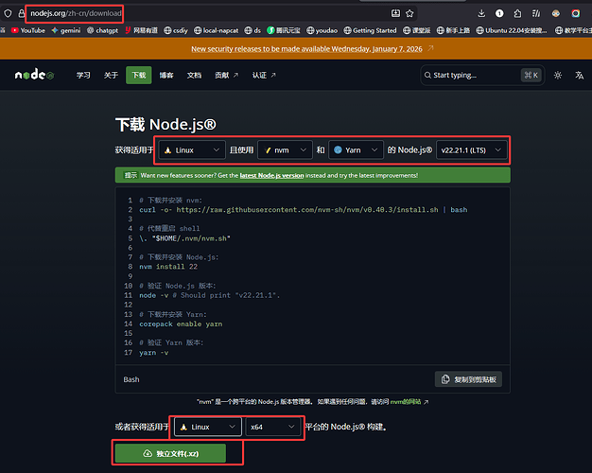Click the green 独立文件(.xz) download button
This screenshot has height=473, width=592.
(x=170, y=453)
